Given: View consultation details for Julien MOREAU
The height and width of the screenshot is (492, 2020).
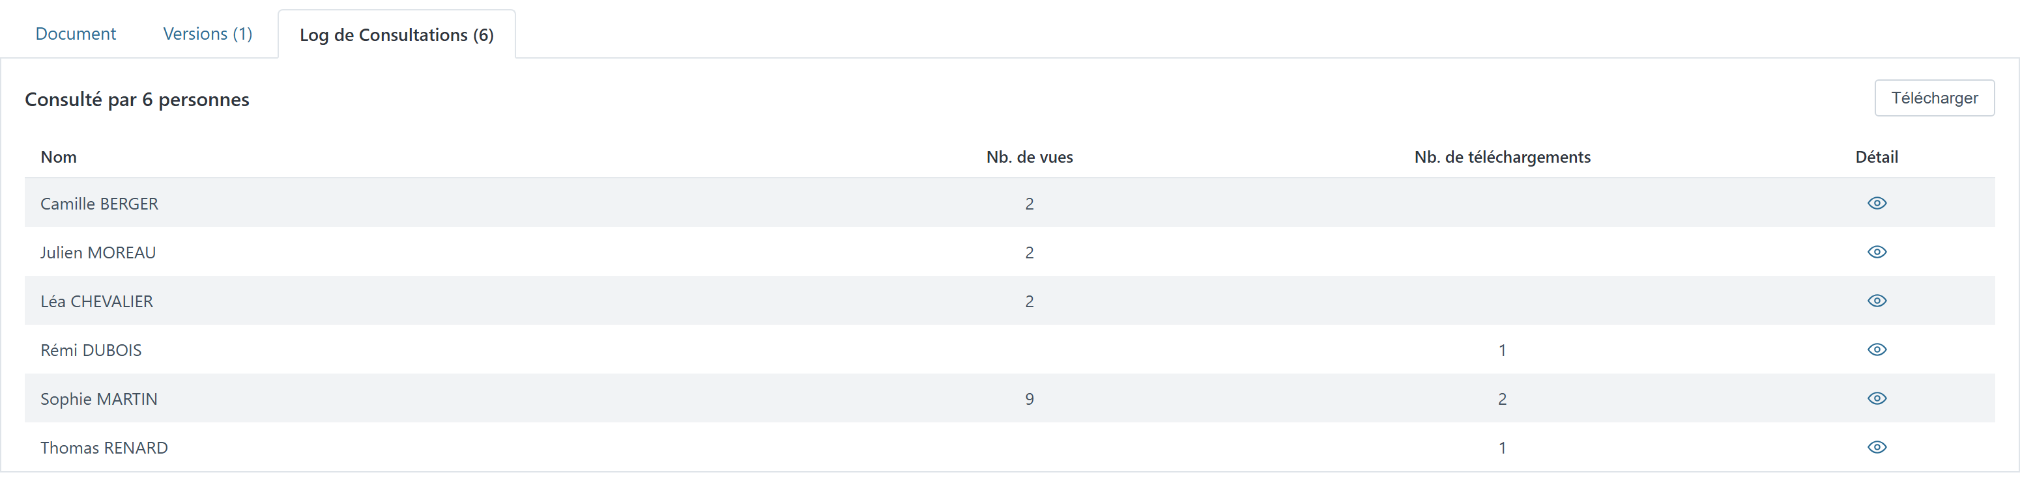Looking at the screenshot, I should tap(1877, 251).
